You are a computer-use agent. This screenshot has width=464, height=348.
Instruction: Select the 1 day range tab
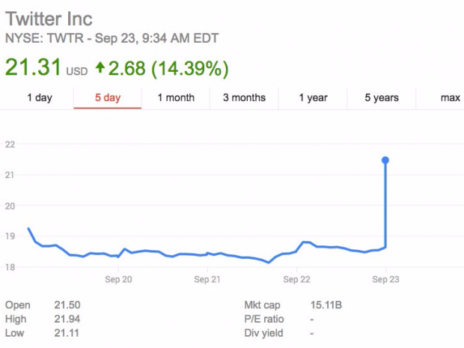click(40, 98)
